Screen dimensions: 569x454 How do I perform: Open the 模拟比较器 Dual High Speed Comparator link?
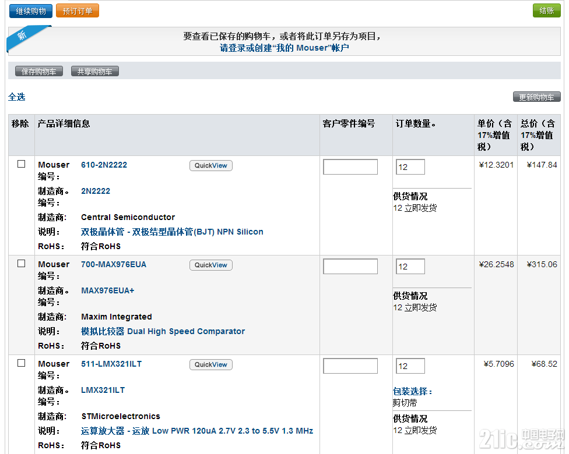point(163,331)
